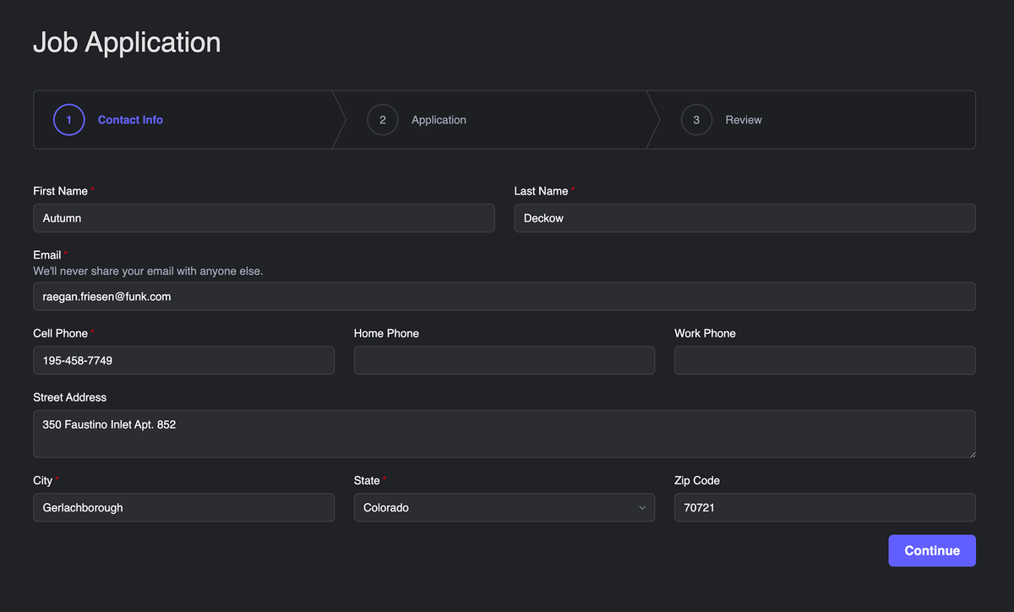
Task: Click the Continue button
Action: click(932, 550)
